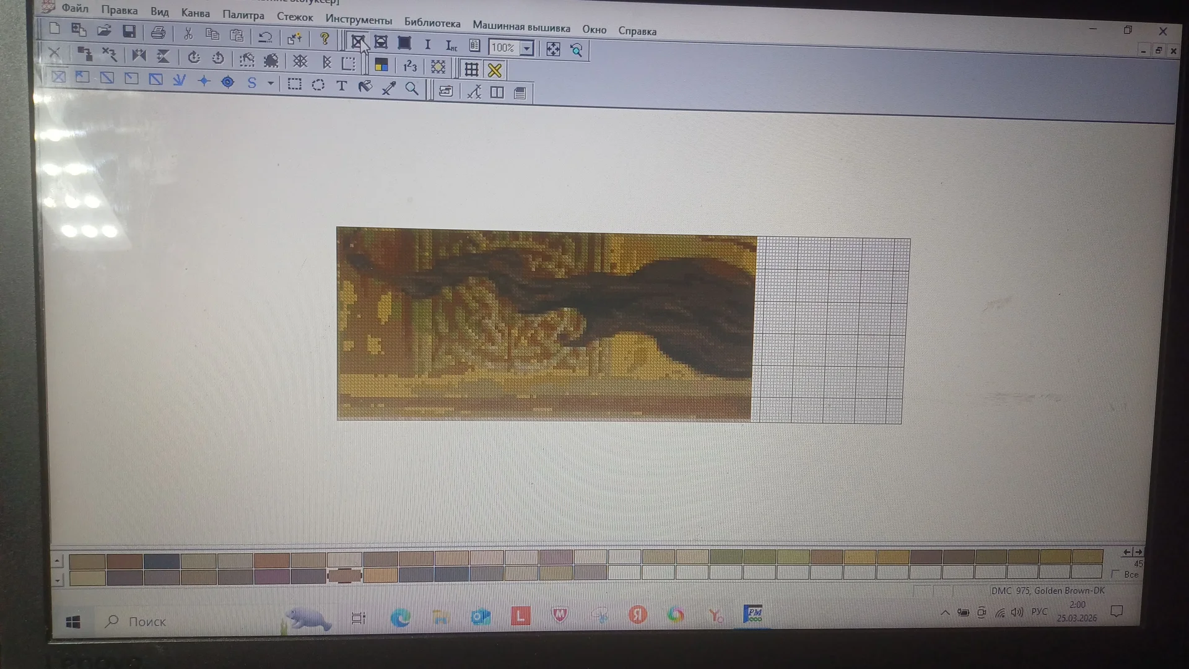The image size is (1189, 669).
Task: Pick the dark blue-gray palette swatch
Action: [x=162, y=561]
